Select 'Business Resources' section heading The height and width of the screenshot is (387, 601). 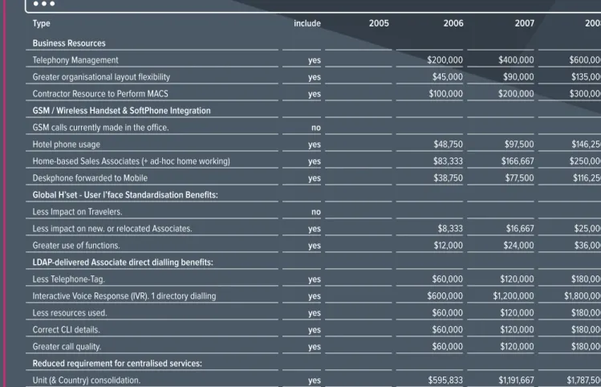[x=69, y=43]
